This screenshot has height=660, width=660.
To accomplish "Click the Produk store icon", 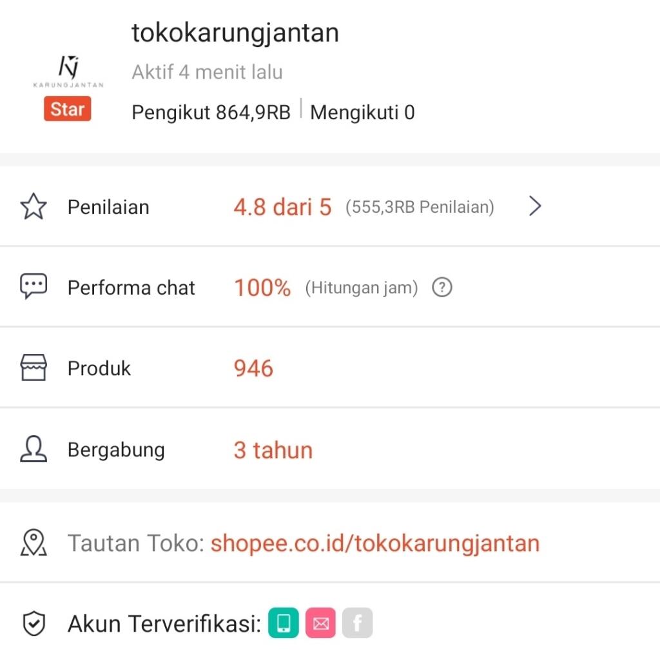I will [x=34, y=367].
